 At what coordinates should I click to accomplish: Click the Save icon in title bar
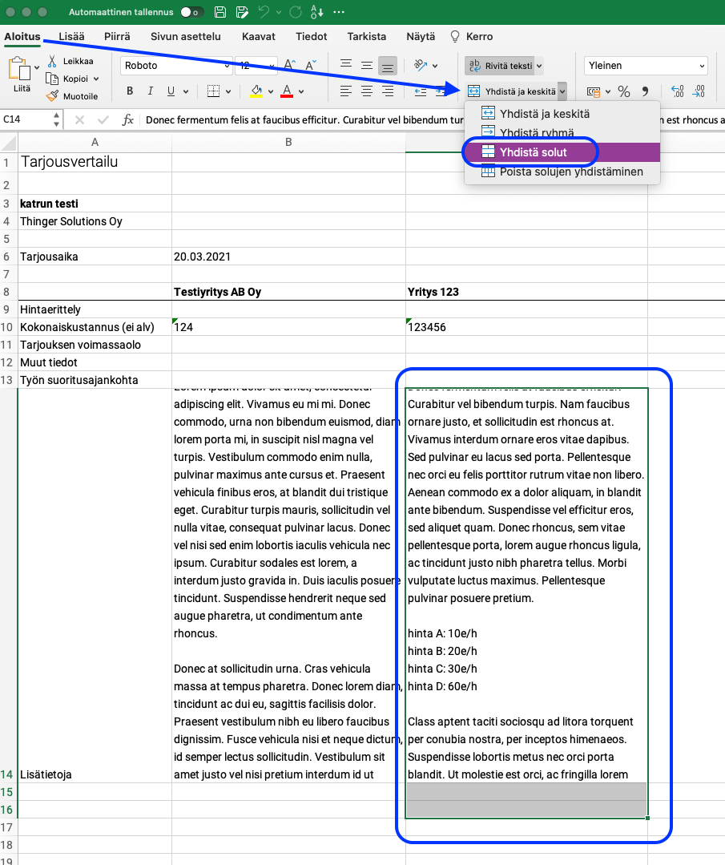tap(220, 12)
